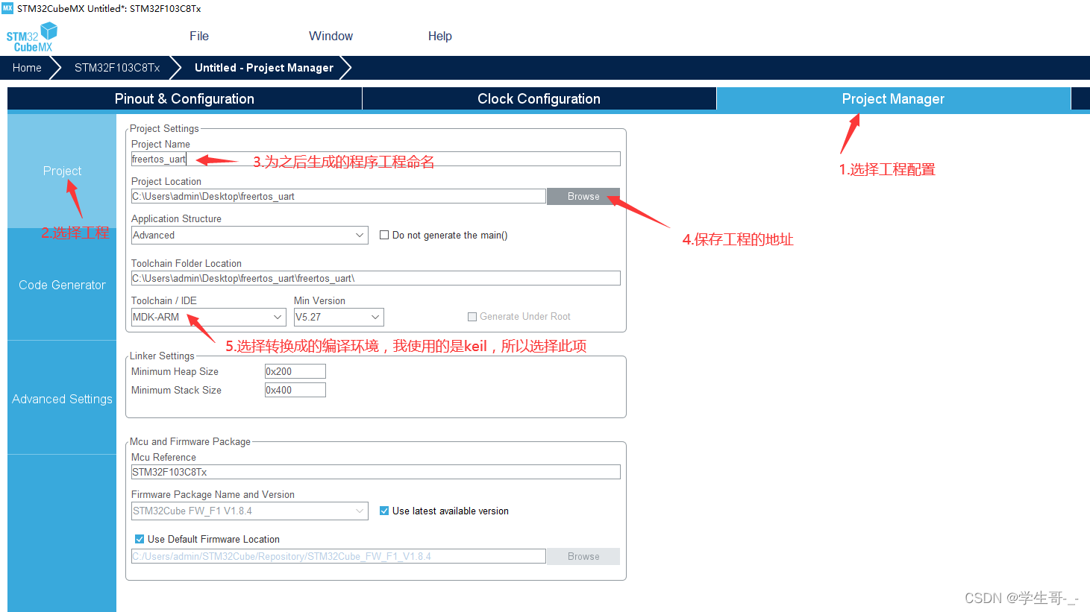The width and height of the screenshot is (1090, 612).
Task: Open Min Version dropdown
Action: click(339, 317)
